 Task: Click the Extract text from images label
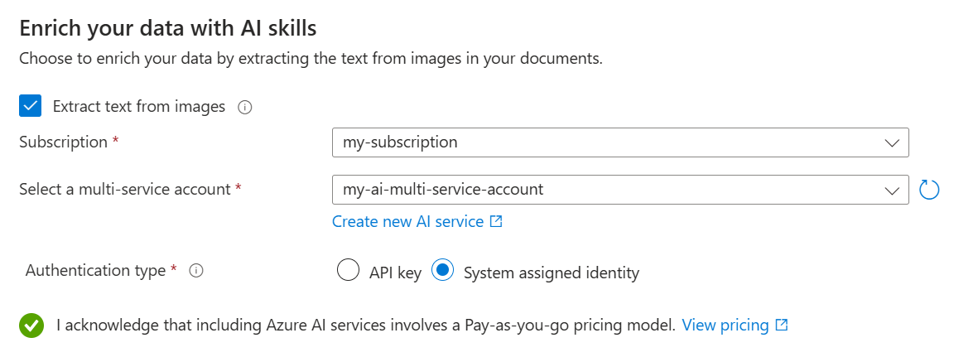pyautogui.click(x=139, y=107)
